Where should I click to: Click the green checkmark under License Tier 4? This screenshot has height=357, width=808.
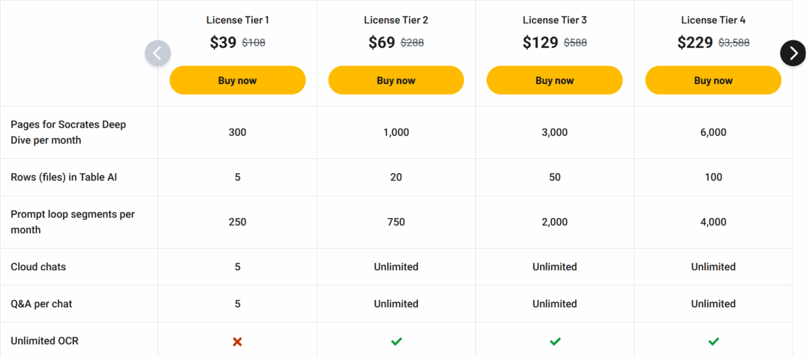(713, 342)
